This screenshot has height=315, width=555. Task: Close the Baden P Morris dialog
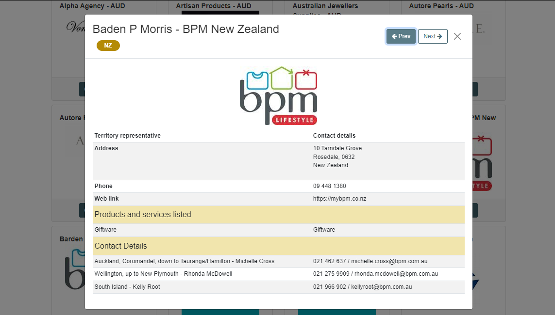coord(457,36)
